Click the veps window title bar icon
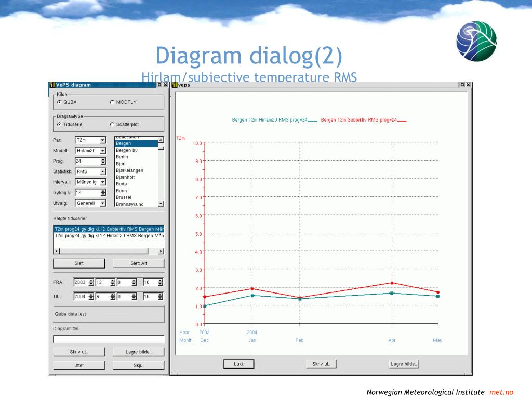532x399 pixels. click(x=175, y=85)
